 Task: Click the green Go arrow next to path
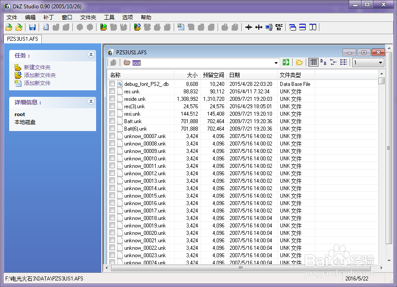286,62
